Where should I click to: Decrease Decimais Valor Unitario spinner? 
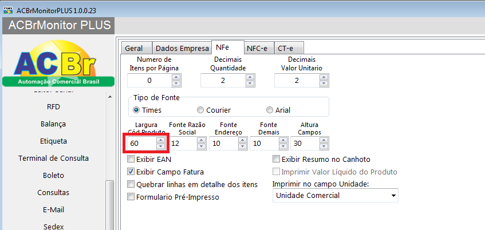point(324,84)
